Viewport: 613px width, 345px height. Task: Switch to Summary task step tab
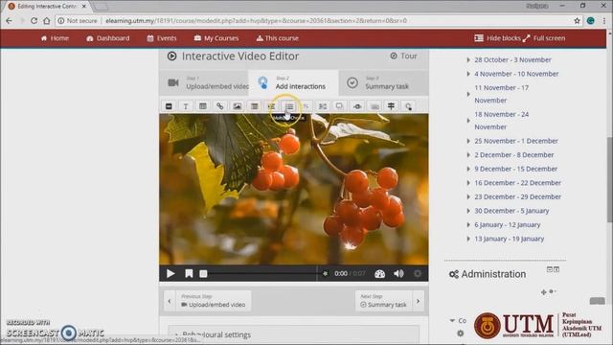pos(383,83)
